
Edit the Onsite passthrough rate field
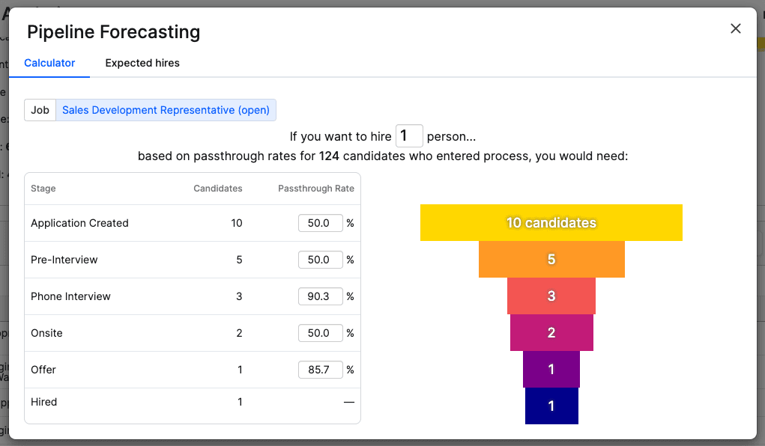point(320,333)
